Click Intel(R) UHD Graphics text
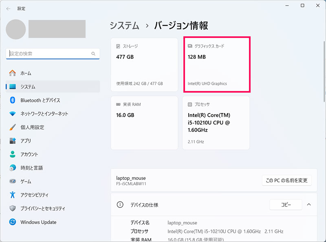 click(207, 84)
